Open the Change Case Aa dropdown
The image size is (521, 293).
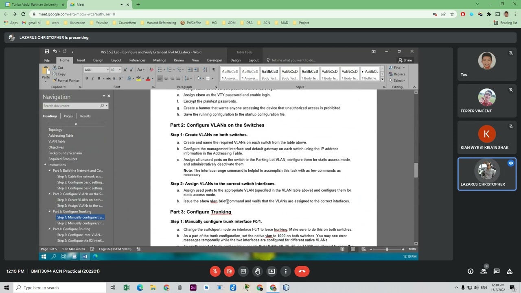[141, 70]
